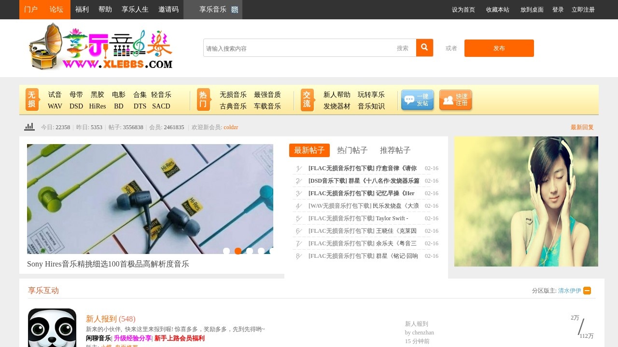Switch to the 热门帖子 tab

pos(352,150)
